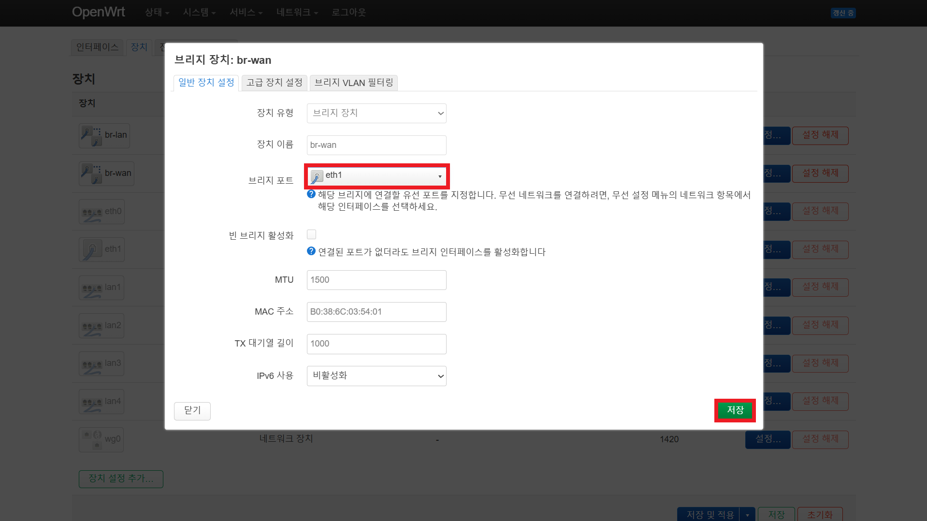This screenshot has width=927, height=521.
Task: Click the br-wan bridge device icon
Action: pos(91,174)
